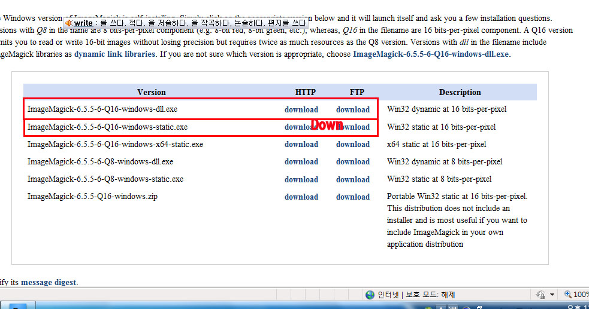Click the globe icon for Internet zone

(x=370, y=295)
